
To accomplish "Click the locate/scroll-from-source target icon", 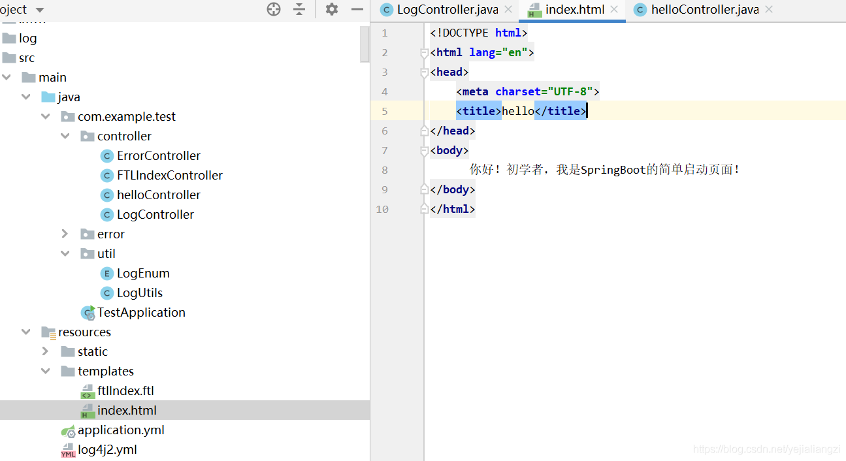I will [x=274, y=9].
